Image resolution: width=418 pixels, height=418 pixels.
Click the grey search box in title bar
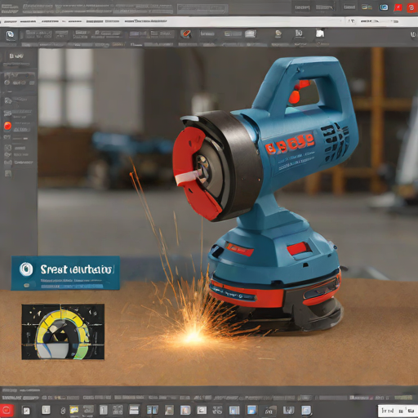point(202,8)
